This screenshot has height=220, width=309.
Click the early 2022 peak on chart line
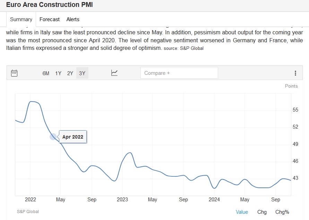tap(33, 102)
